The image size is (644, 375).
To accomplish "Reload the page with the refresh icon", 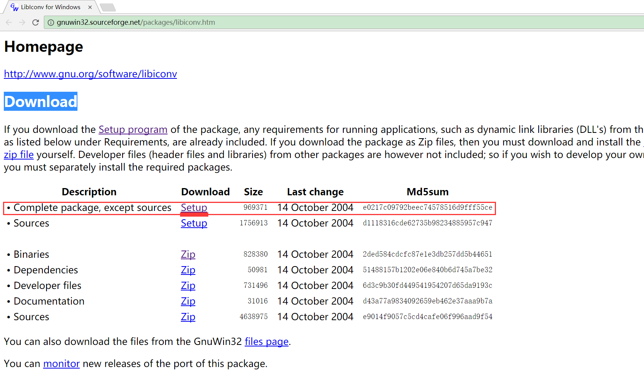I will coord(35,22).
